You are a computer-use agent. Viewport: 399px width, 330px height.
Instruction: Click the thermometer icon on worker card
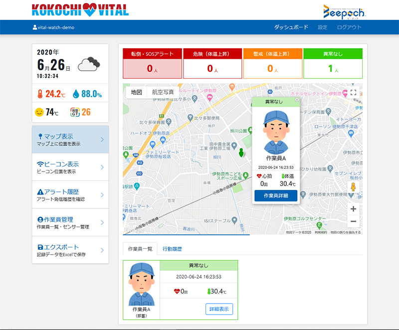pos(209,291)
